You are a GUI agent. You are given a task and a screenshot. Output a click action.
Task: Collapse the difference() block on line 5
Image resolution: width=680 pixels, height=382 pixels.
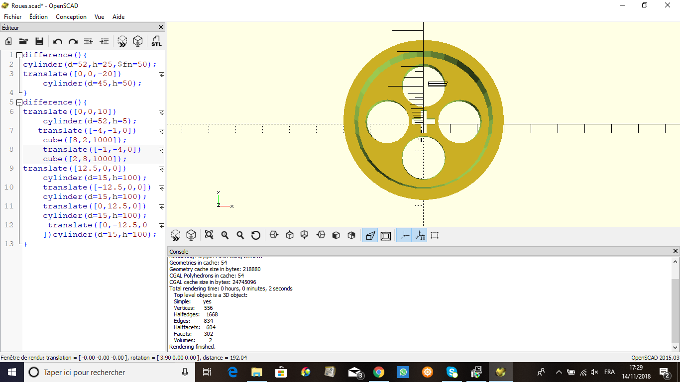point(19,102)
